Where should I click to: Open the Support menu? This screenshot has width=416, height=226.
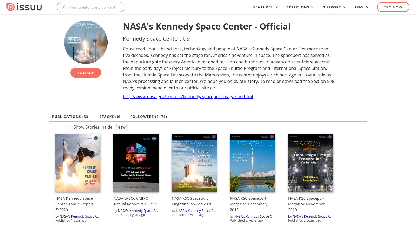(x=334, y=7)
